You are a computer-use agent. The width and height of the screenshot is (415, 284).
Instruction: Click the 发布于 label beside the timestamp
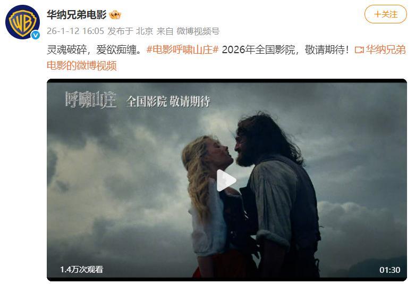click(120, 31)
